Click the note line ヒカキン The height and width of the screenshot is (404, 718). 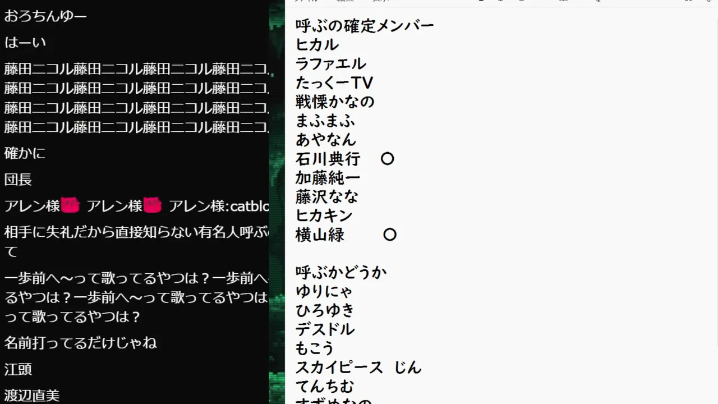[x=324, y=215]
